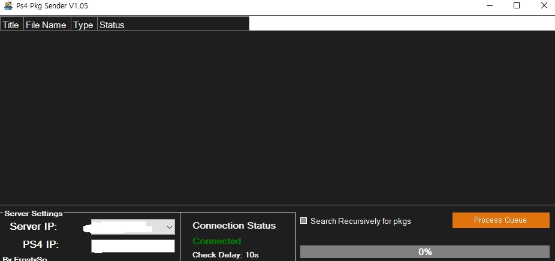The image size is (555, 261).
Task: Open the Server IP dropdown arrow
Action: tap(169, 227)
